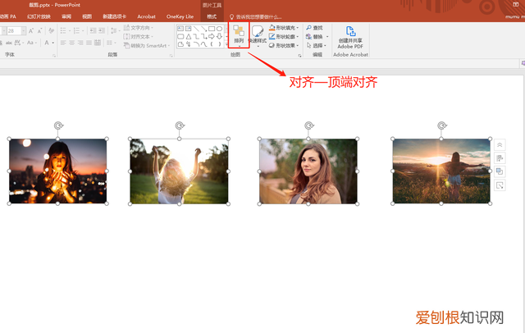Image resolution: width=525 pixels, height=333 pixels.
Task: Click the 快速样式 quick styles icon
Action: coord(257,35)
